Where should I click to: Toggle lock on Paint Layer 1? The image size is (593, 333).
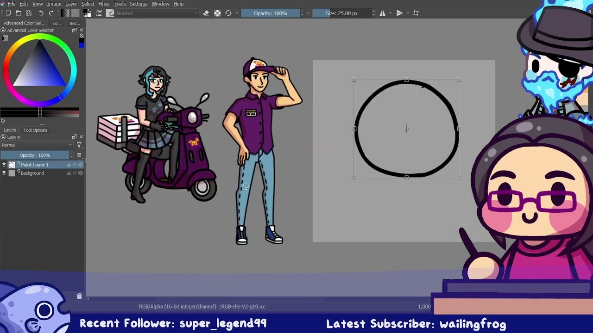[69, 165]
